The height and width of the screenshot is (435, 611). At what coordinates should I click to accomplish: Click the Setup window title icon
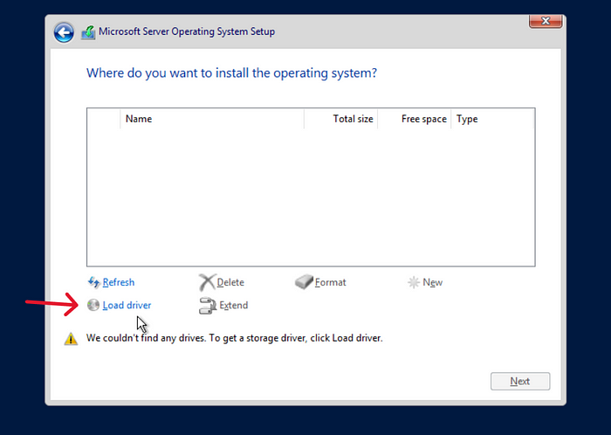point(88,32)
